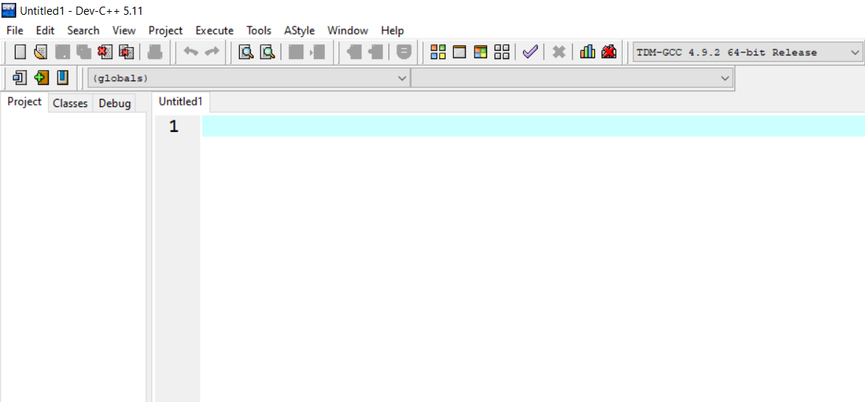This screenshot has height=402, width=865.
Task: Create a new source file from toolbar
Action: tap(20, 52)
